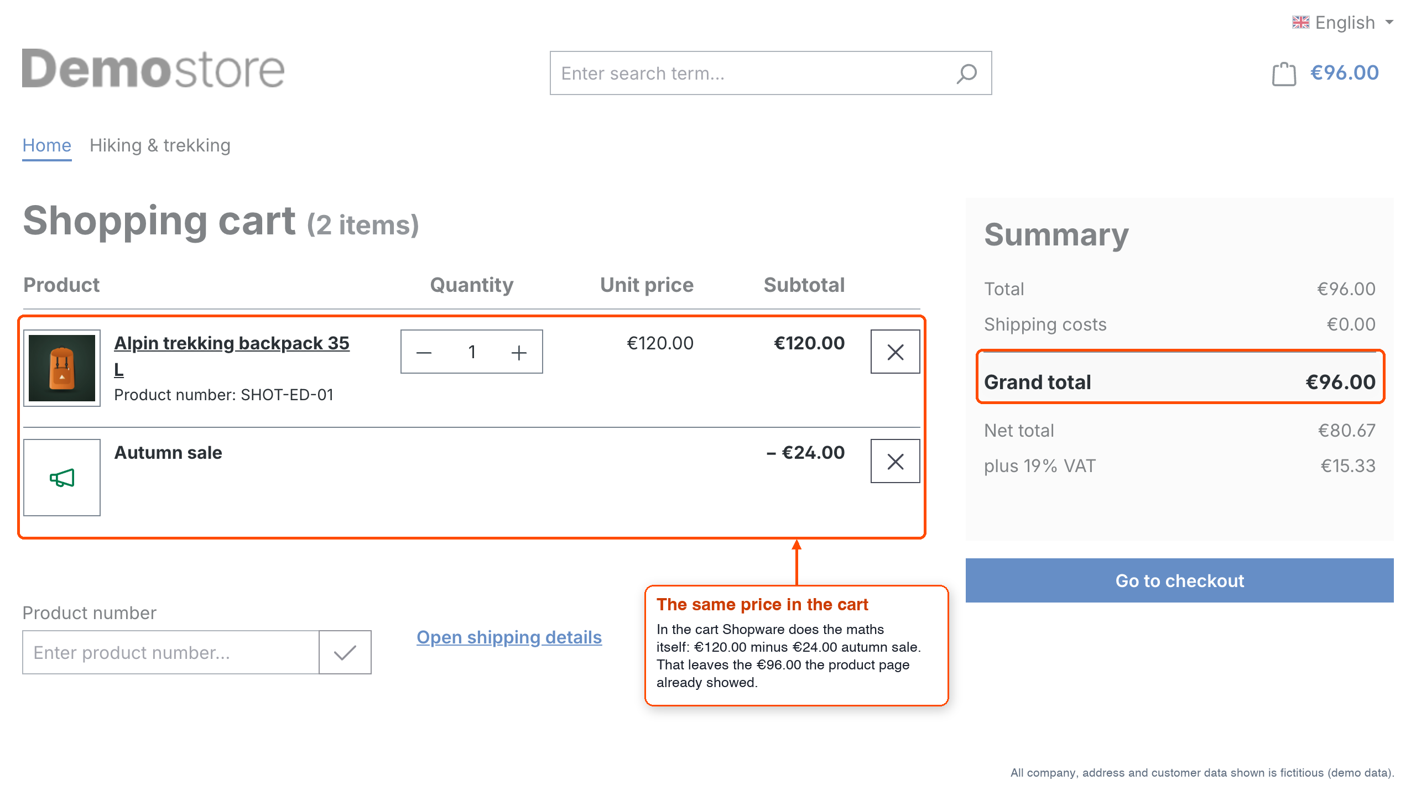Image resolution: width=1416 pixels, height=796 pixels.
Task: Open the English language dropdown
Action: click(1343, 23)
